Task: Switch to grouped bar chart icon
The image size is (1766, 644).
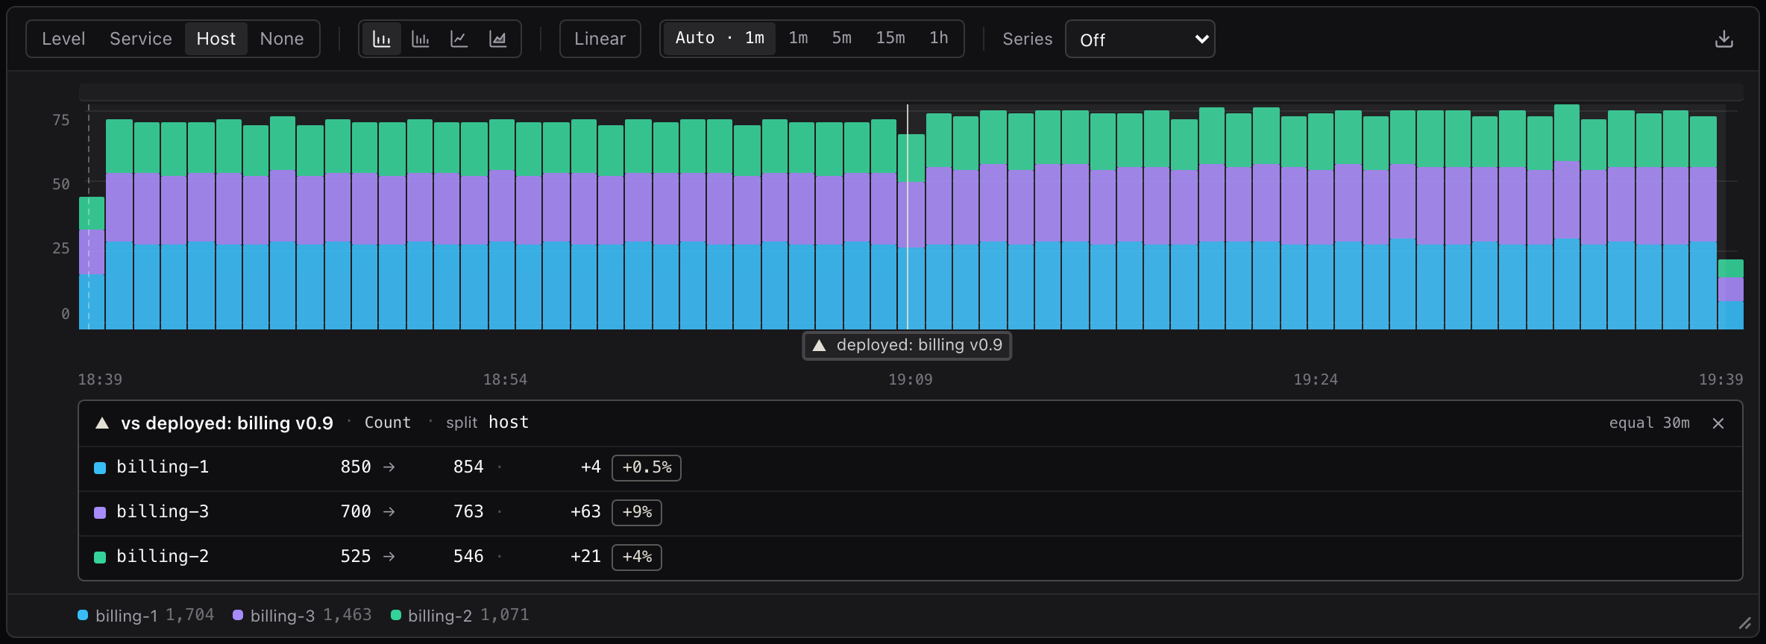Action: (x=421, y=39)
